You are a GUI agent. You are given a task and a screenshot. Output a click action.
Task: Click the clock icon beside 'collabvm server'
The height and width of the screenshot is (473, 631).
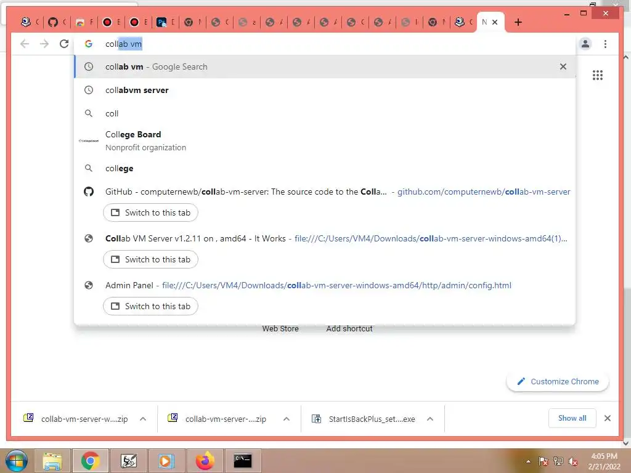tap(89, 90)
